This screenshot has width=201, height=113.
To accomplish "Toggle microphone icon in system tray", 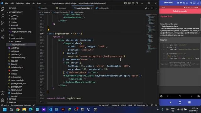I will click(162, 110).
